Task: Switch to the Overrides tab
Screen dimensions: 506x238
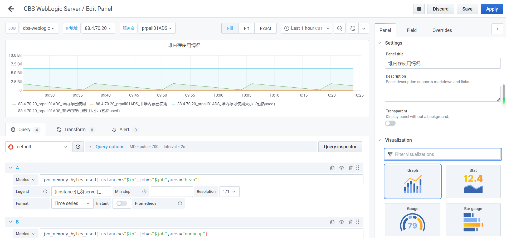Action: pyautogui.click(x=442, y=30)
